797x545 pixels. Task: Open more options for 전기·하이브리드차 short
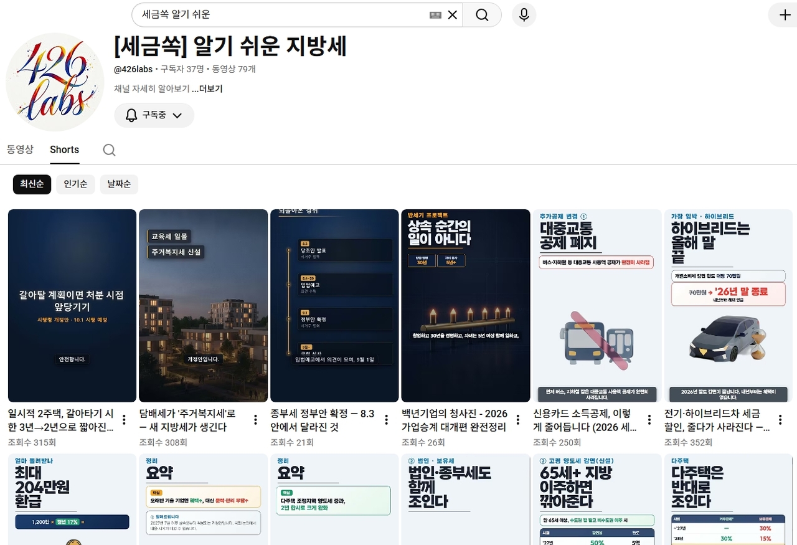(x=780, y=420)
